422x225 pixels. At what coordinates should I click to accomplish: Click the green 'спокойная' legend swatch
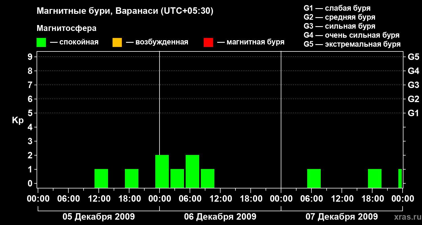coord(41,42)
